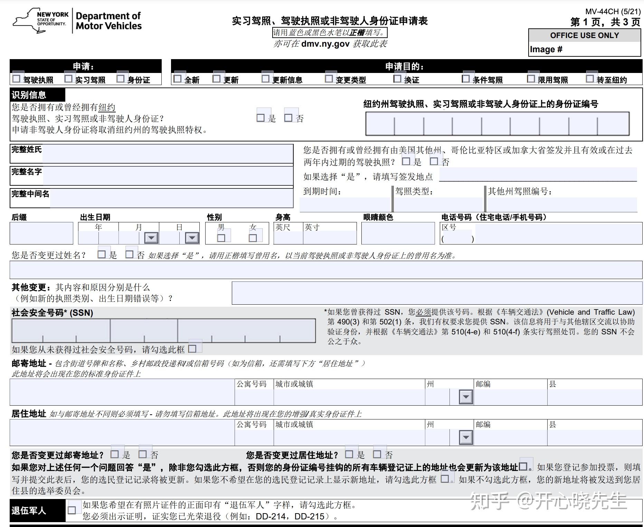Screen dimensions: 644x527
Task: Click the 眼睛颜色 field
Action: pyautogui.click(x=398, y=233)
